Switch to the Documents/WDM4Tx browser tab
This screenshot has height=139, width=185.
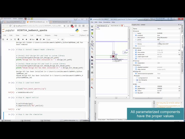pos(14,22)
